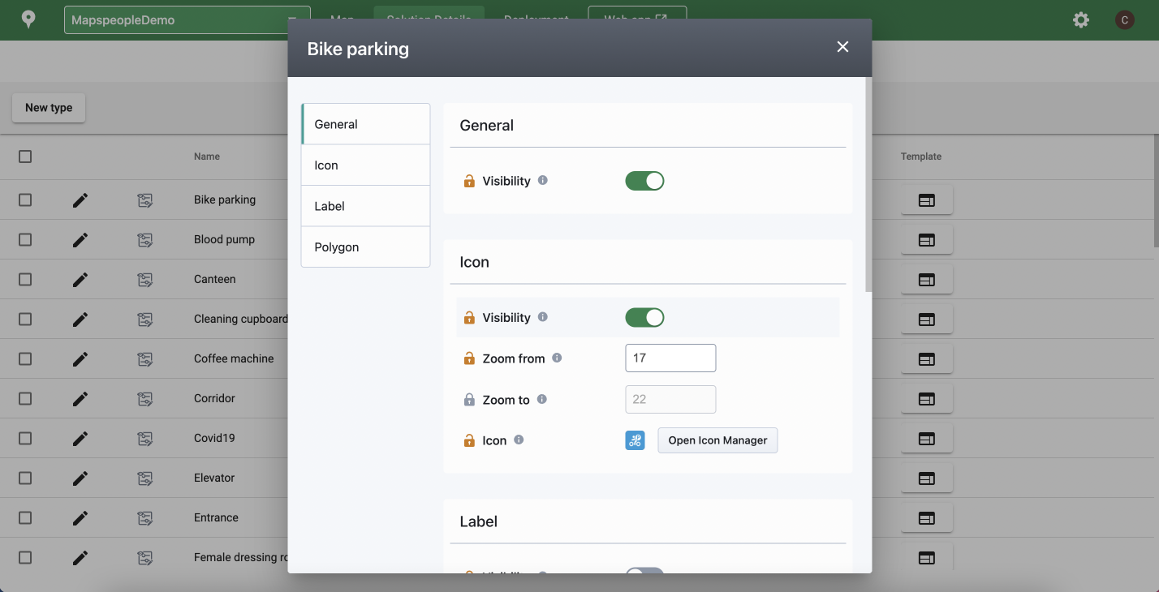This screenshot has width=1159, height=592.
Task: Edit the Bike parking type via pencil icon
Action: coord(80,199)
